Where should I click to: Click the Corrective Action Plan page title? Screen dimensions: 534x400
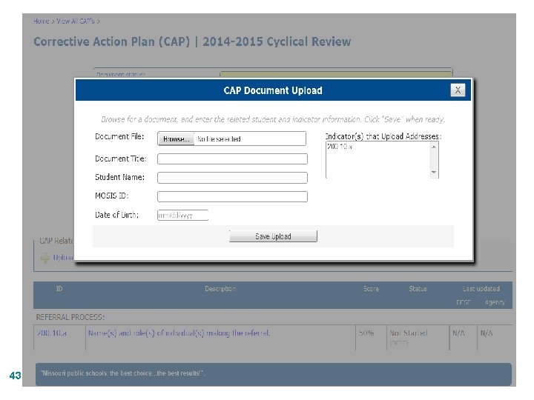pyautogui.click(x=192, y=41)
